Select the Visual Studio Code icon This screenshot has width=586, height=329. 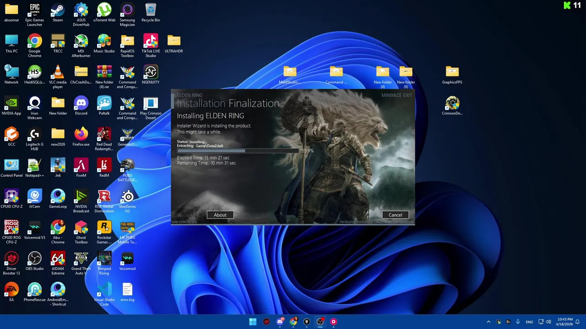coord(104,294)
